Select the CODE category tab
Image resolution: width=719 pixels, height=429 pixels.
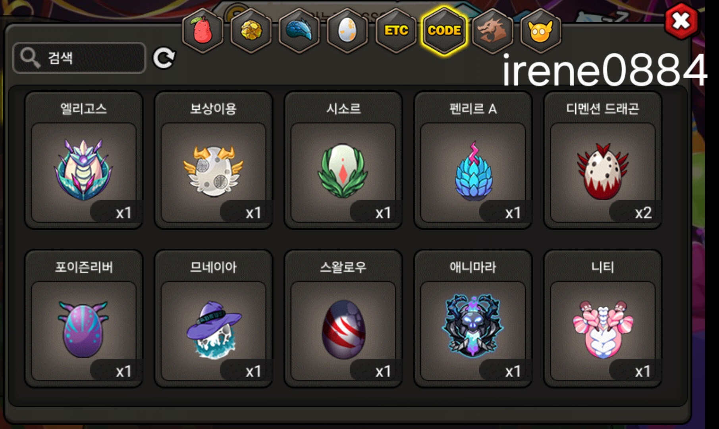[x=444, y=31]
